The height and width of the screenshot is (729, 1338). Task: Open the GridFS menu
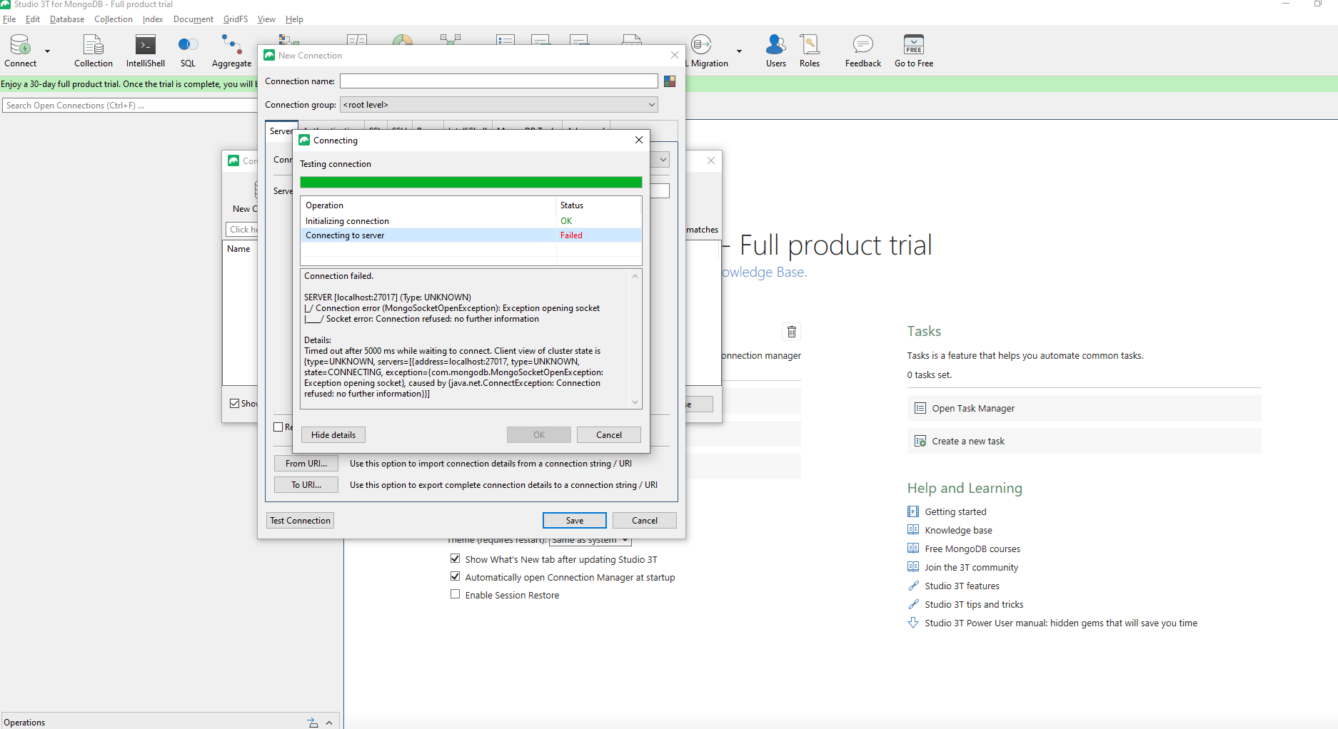[x=236, y=19]
